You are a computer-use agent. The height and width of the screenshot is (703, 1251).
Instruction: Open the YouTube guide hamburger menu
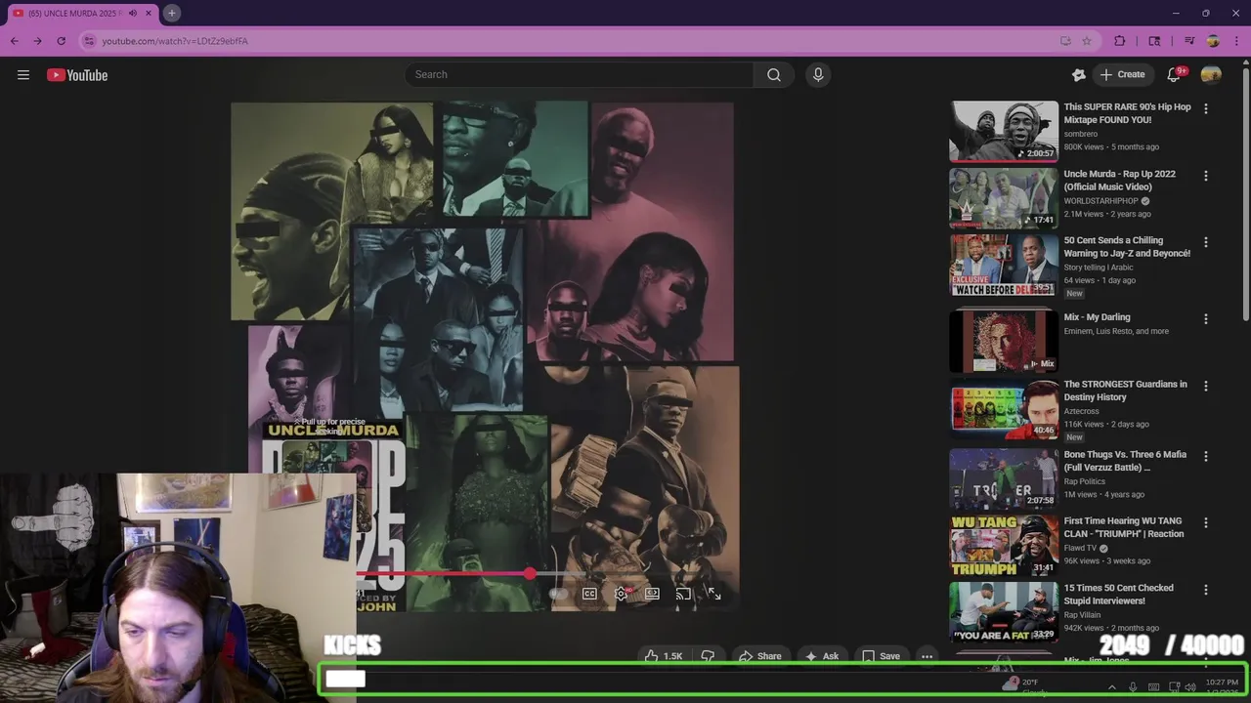[x=23, y=75]
